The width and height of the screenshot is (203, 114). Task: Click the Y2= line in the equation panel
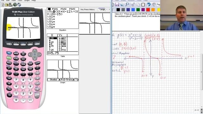(51, 17)
